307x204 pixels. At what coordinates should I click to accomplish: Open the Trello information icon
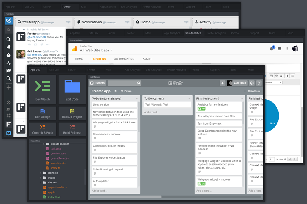pos(252,83)
